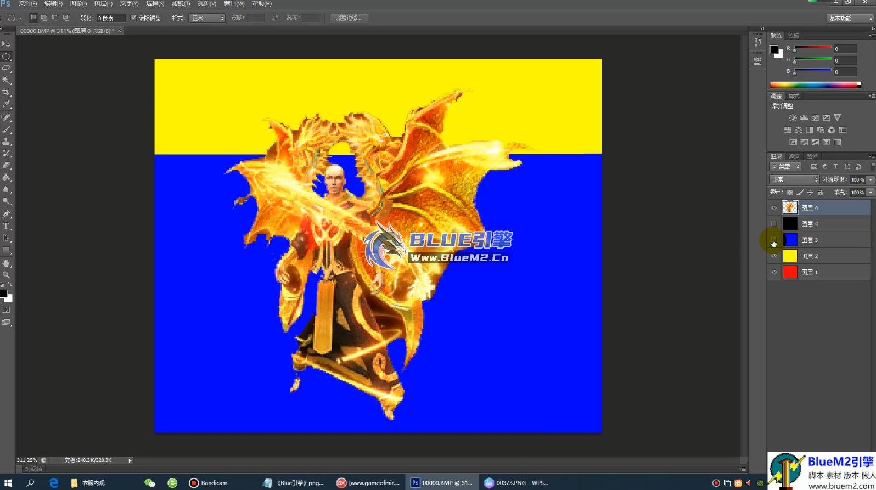
Task: Select the History Brush tool
Action: point(6,153)
